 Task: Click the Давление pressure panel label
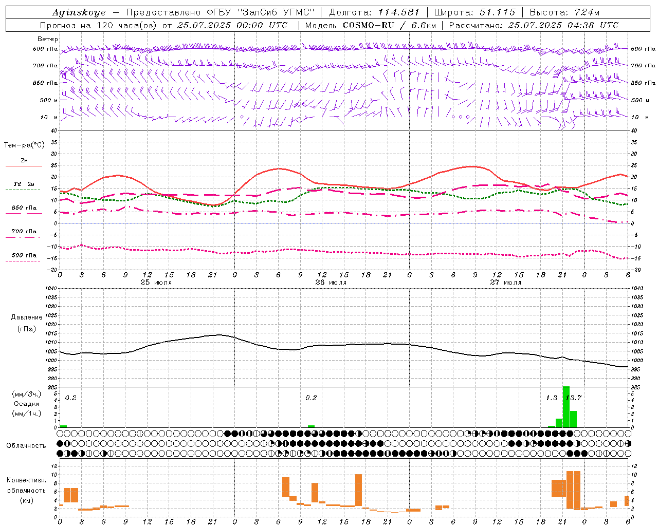tap(27, 317)
